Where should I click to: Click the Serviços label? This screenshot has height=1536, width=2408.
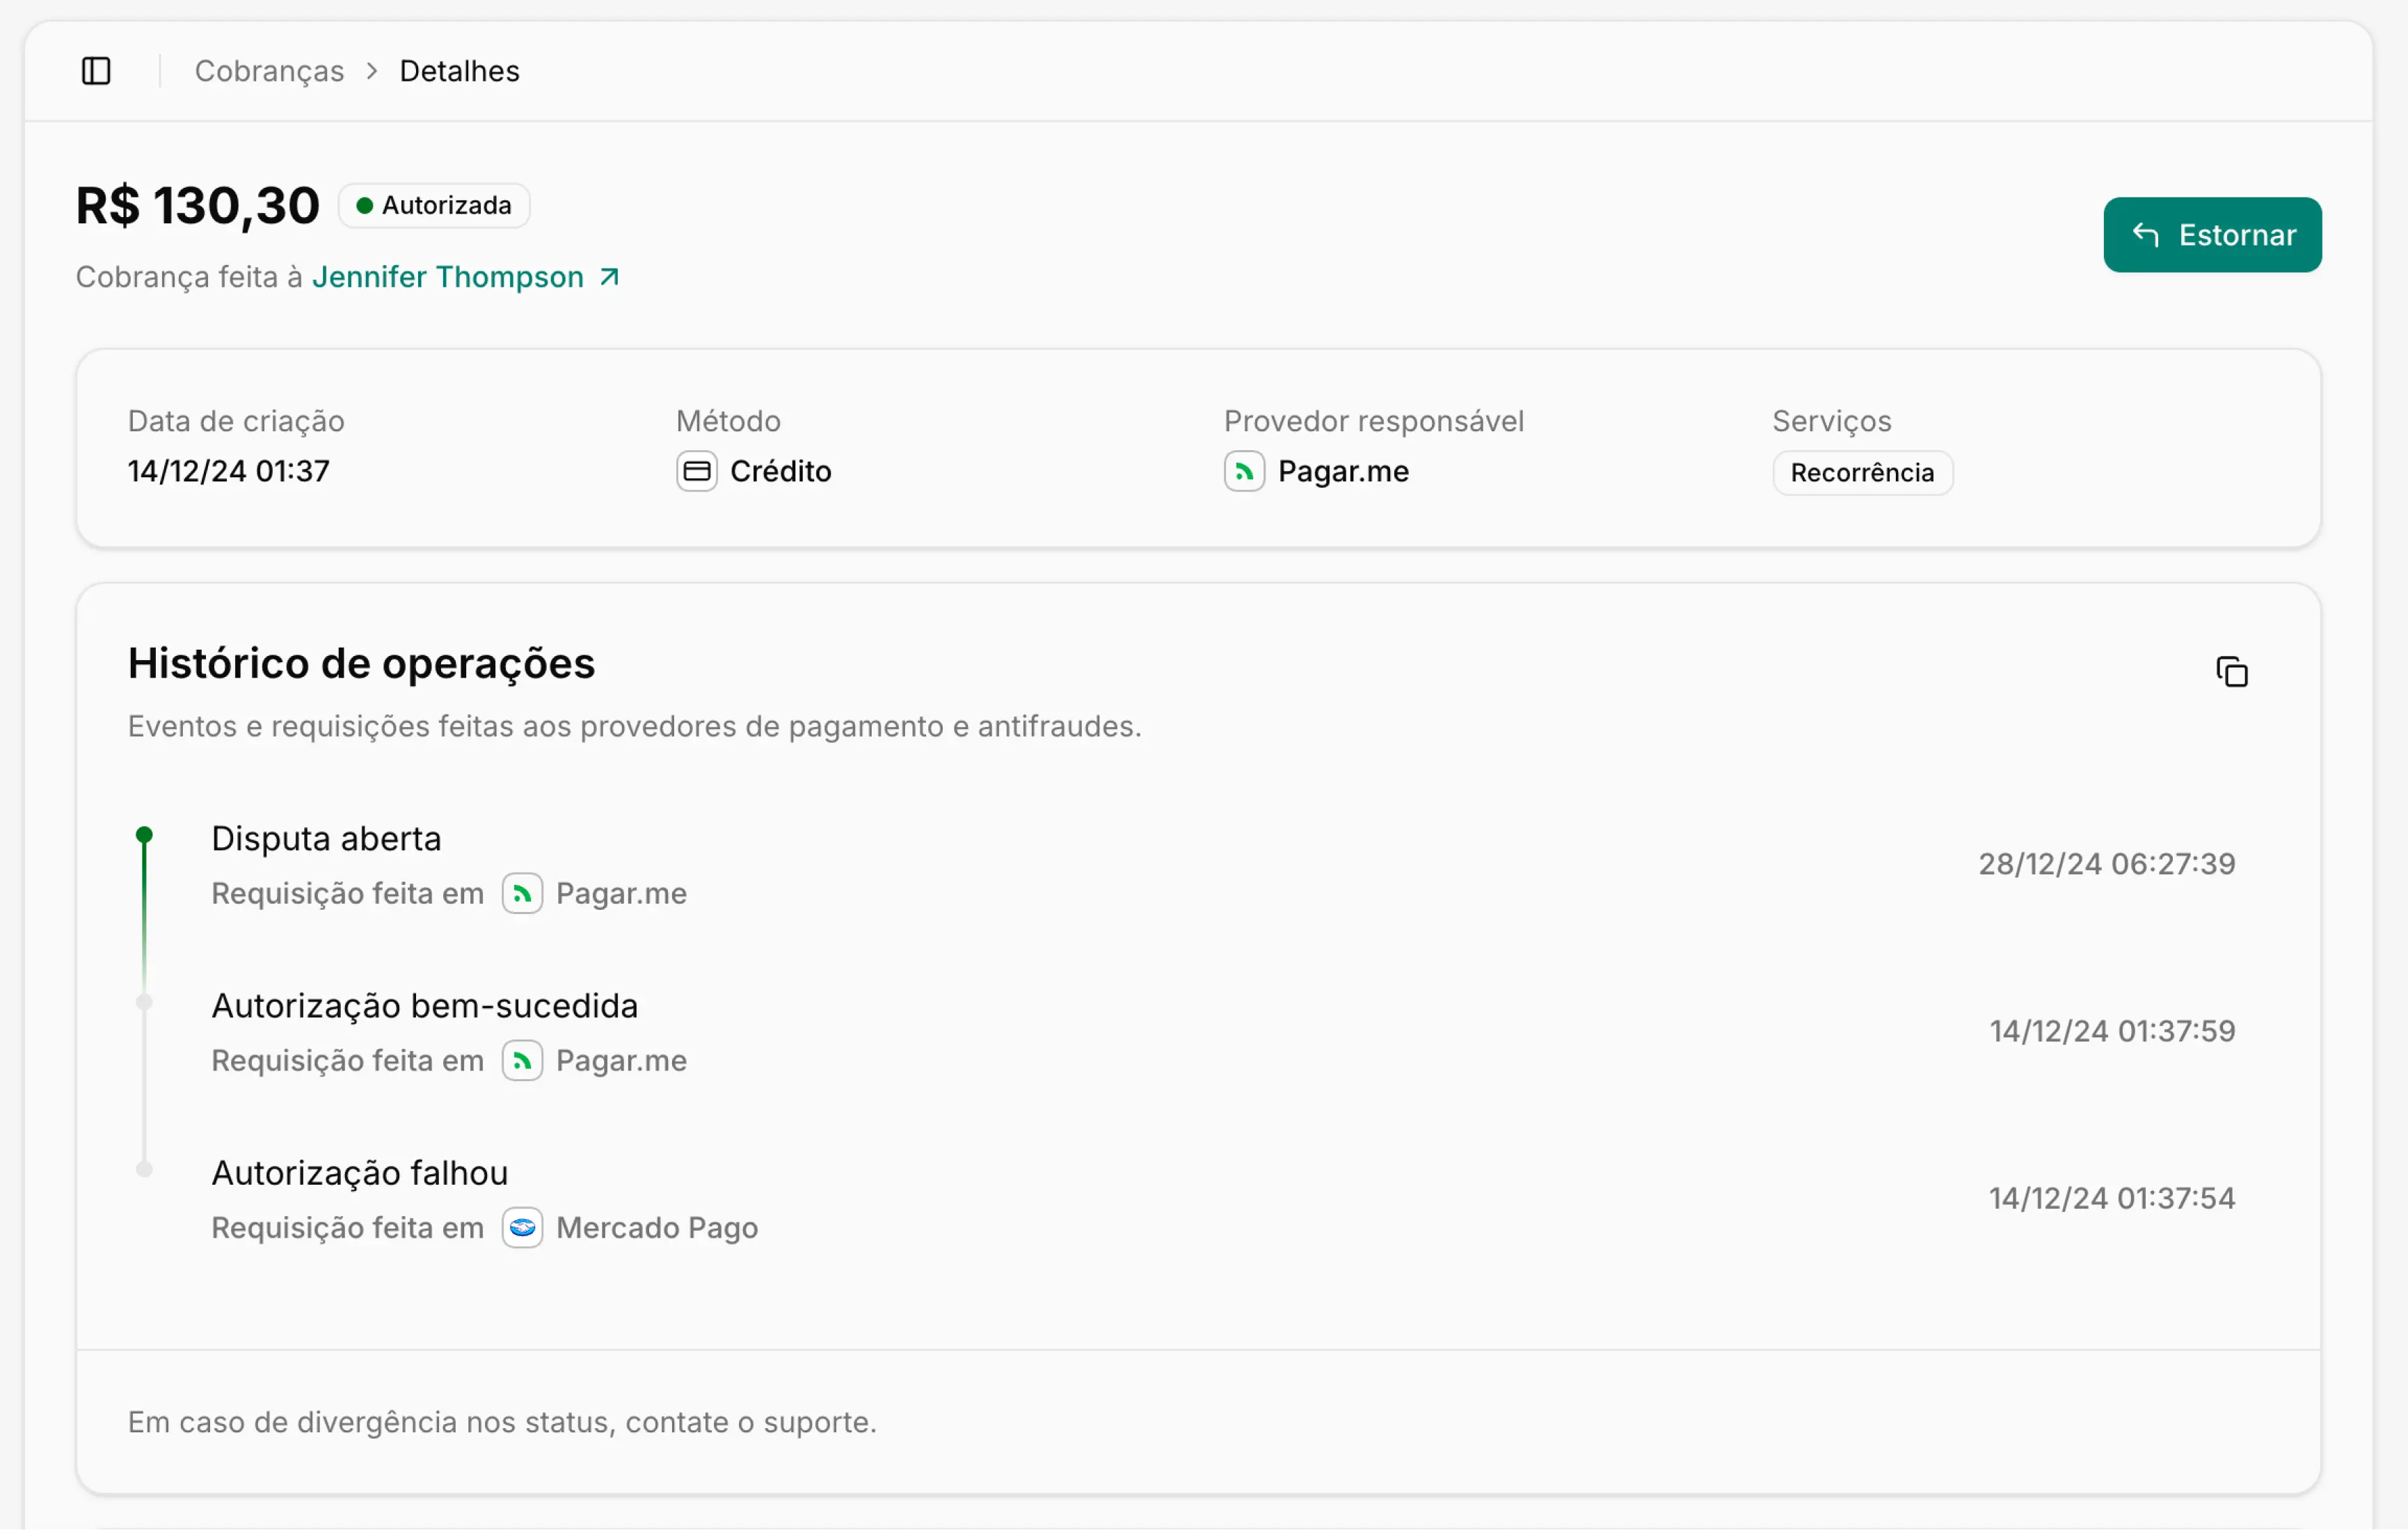click(x=1832, y=421)
